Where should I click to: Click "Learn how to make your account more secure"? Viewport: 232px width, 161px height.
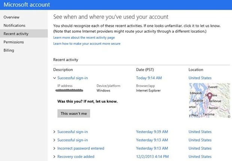(x=87, y=44)
